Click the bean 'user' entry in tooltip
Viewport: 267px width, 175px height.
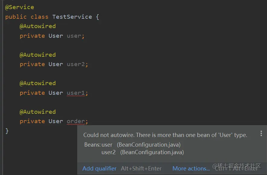[x=107, y=145]
